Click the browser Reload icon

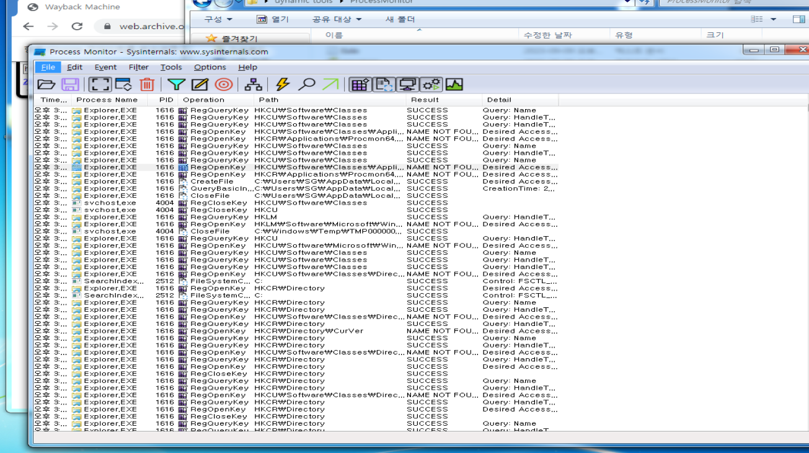77,26
